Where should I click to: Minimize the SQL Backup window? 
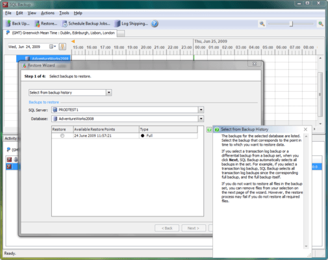(x=299, y=4)
